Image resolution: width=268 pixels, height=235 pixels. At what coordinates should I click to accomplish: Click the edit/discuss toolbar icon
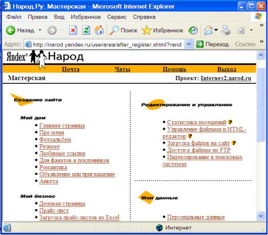click(x=241, y=30)
